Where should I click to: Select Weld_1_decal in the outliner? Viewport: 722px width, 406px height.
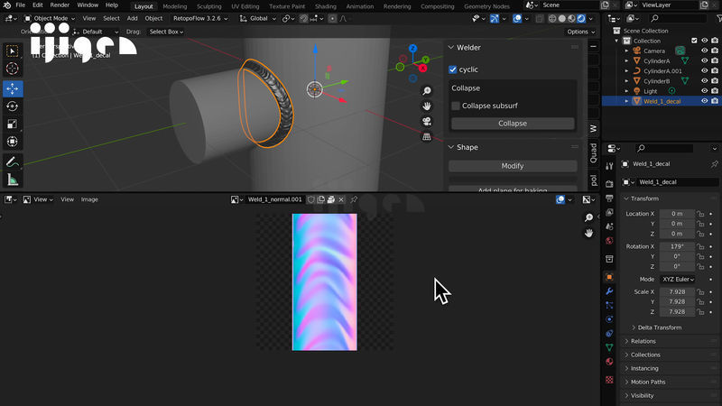pyautogui.click(x=662, y=101)
